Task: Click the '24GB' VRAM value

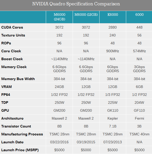Action: point(59,87)
